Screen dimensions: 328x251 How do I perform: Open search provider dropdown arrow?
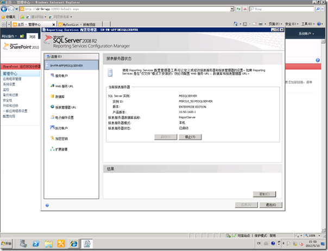tap(323, 9)
